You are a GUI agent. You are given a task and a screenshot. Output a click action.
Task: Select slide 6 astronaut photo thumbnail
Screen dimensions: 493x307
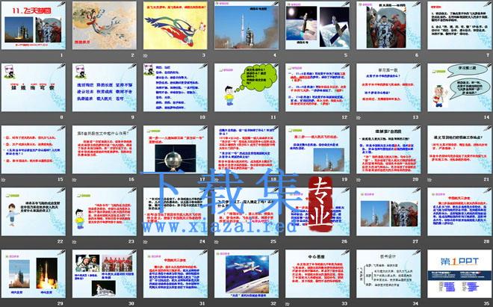coord(388,25)
